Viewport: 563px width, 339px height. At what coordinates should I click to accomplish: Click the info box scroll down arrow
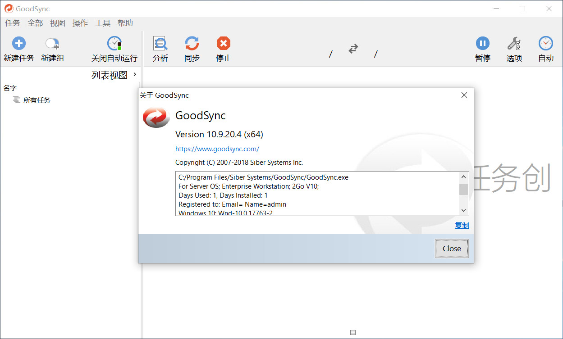coord(464,210)
